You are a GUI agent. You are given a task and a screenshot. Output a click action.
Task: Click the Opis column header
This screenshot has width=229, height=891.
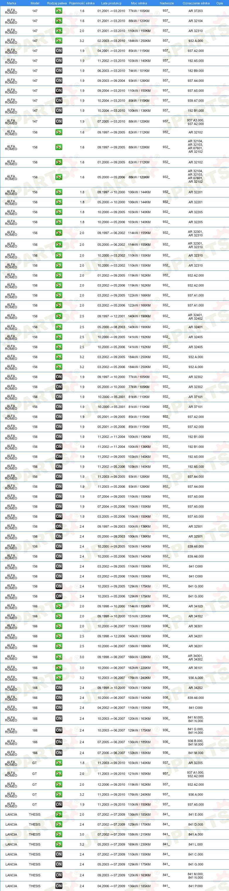click(x=220, y=3)
